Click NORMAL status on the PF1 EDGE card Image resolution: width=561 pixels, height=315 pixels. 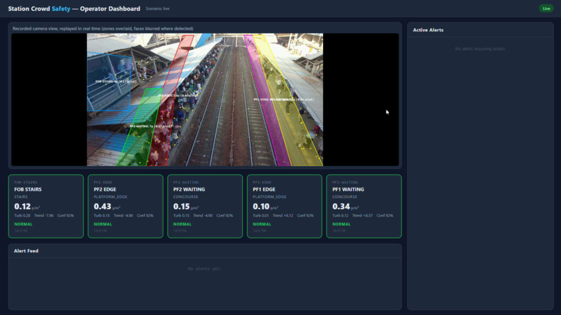pyautogui.click(x=262, y=224)
